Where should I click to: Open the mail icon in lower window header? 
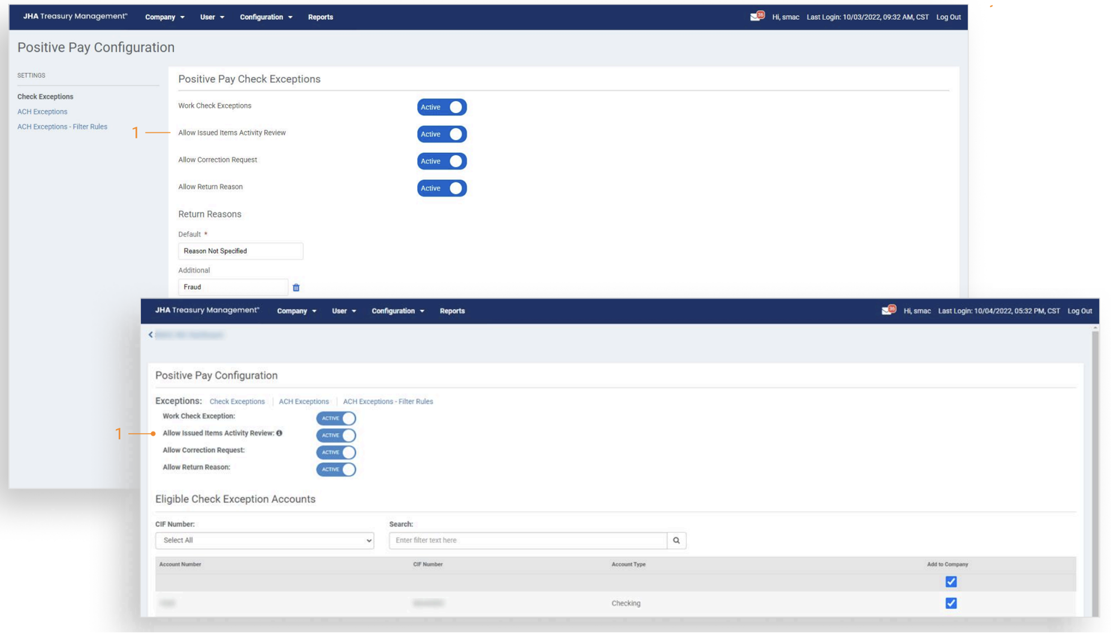(887, 311)
